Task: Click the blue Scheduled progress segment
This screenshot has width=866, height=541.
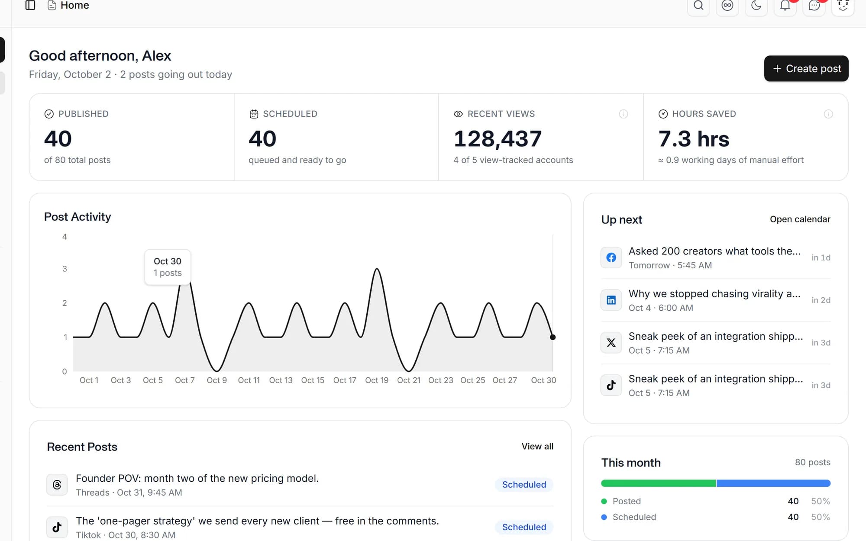Action: pyautogui.click(x=773, y=483)
